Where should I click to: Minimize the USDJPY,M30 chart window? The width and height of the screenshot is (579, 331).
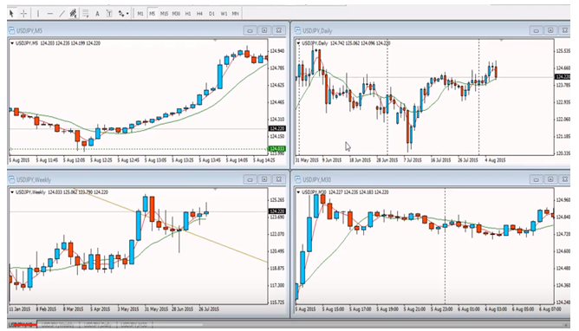[537, 179]
